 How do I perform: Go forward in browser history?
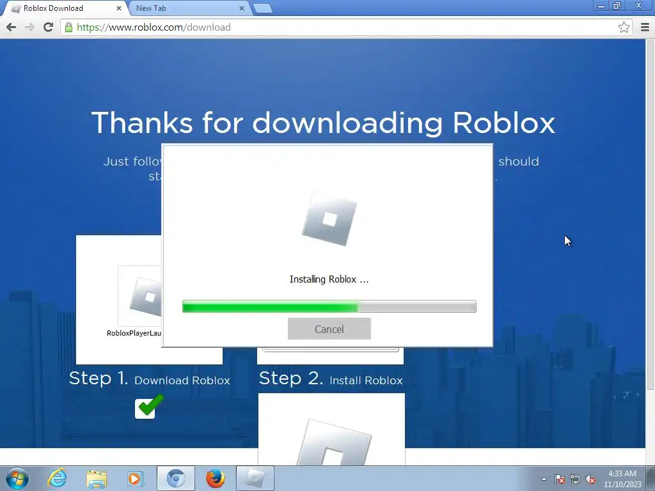point(29,27)
